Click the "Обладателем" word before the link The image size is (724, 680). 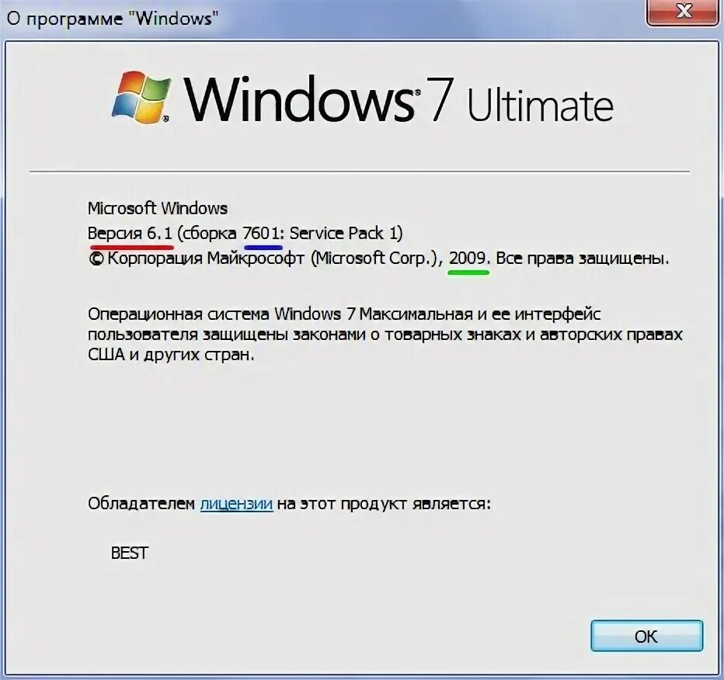point(141,503)
